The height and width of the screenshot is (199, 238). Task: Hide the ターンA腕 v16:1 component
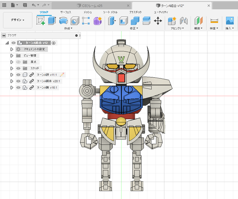[x=18, y=87]
